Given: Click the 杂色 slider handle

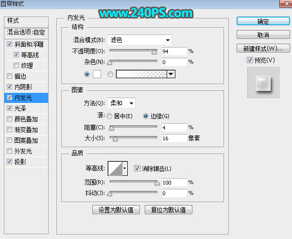Looking at the screenshot, I should 110,63.
